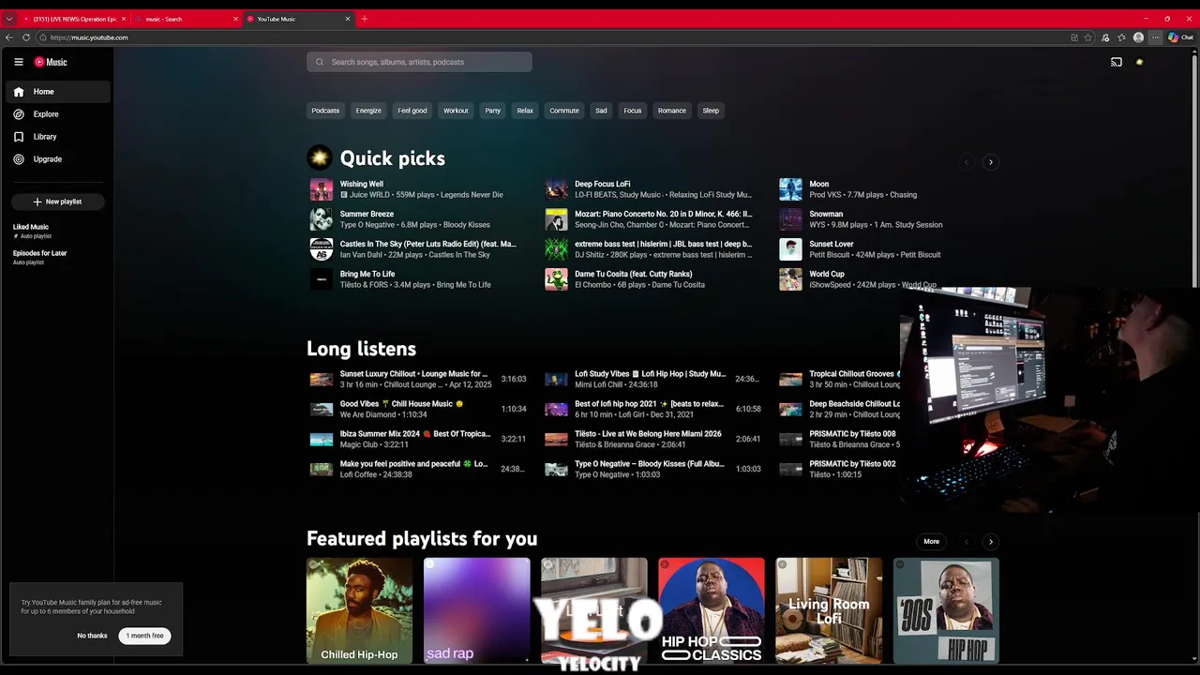Play Sunset Luxury Chillout long listen
This screenshot has height=675, width=1200.
pos(322,380)
